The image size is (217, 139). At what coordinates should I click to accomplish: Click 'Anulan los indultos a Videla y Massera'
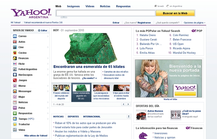77,132
